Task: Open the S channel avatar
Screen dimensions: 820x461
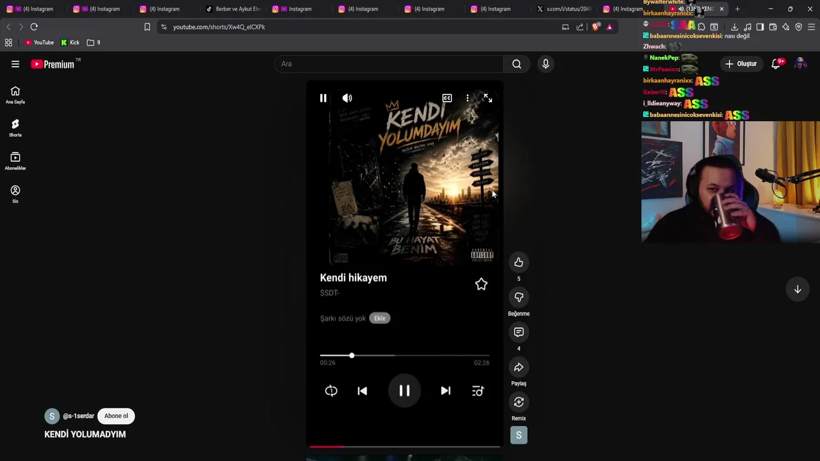Action: pos(52,416)
